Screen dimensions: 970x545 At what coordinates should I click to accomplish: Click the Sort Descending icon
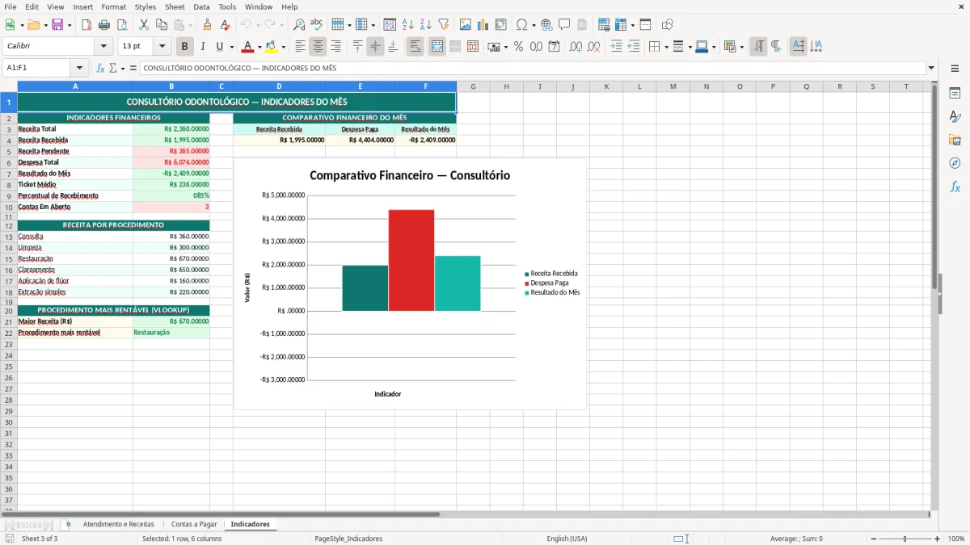[x=426, y=25]
